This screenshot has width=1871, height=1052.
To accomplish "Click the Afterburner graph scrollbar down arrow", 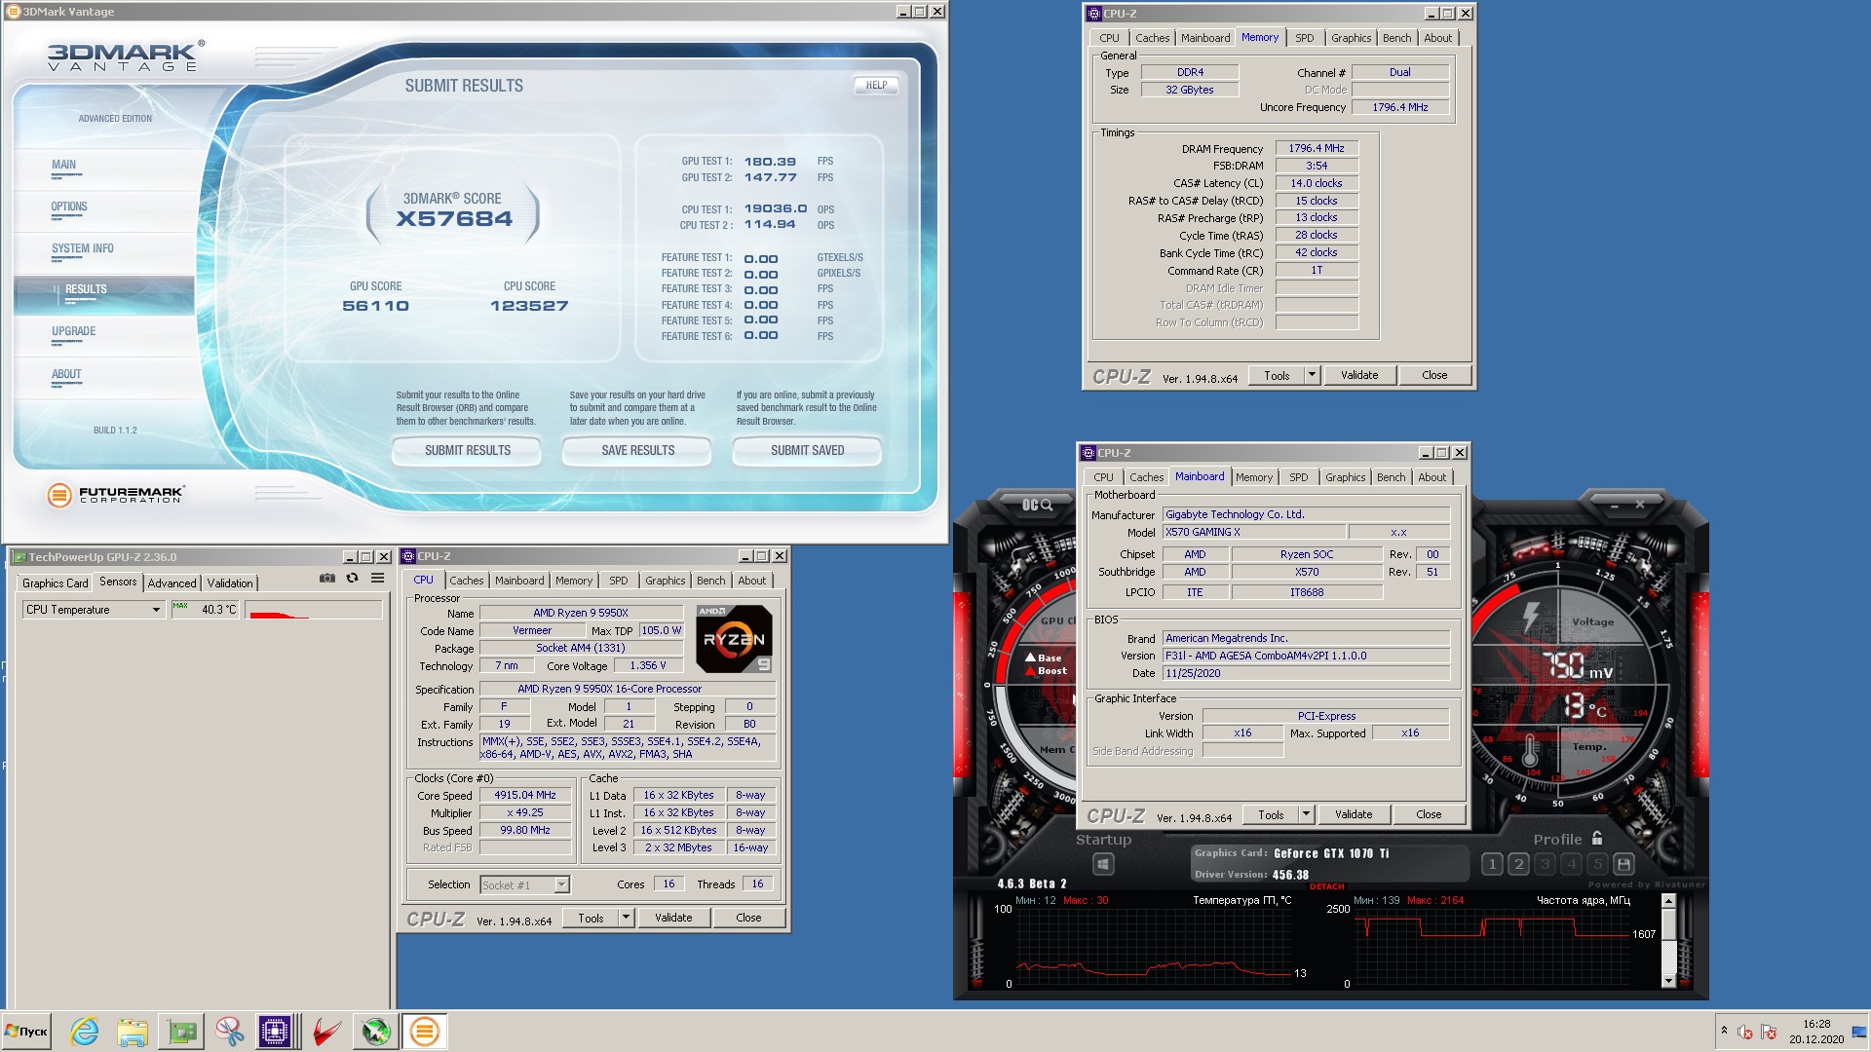I will coord(1667,981).
